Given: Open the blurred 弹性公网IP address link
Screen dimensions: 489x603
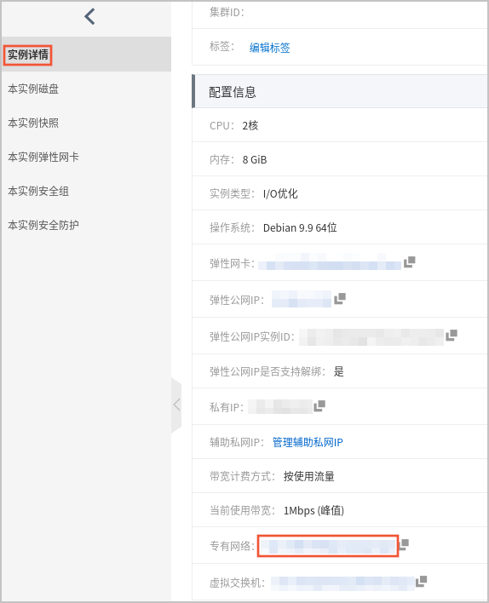Looking at the screenshot, I should [x=302, y=299].
